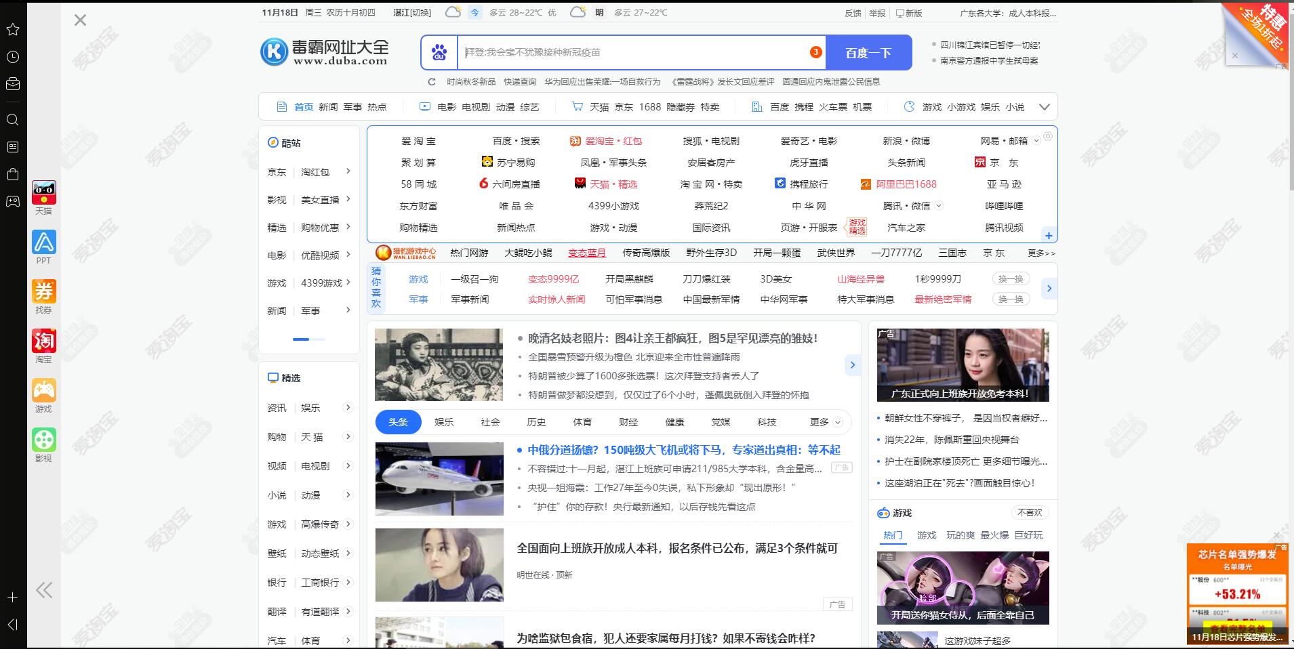Click the 百度一下 search button
The image size is (1294, 649).
[868, 53]
